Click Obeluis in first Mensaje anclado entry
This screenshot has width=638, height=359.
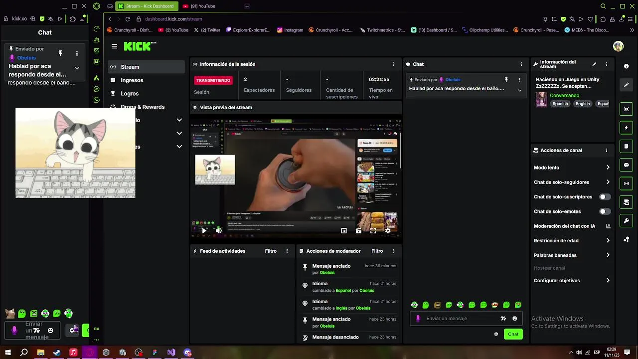pos(327,273)
